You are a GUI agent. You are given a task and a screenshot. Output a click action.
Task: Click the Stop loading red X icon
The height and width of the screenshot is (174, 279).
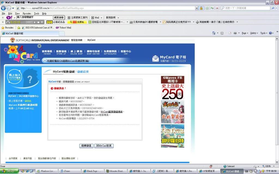217,8
